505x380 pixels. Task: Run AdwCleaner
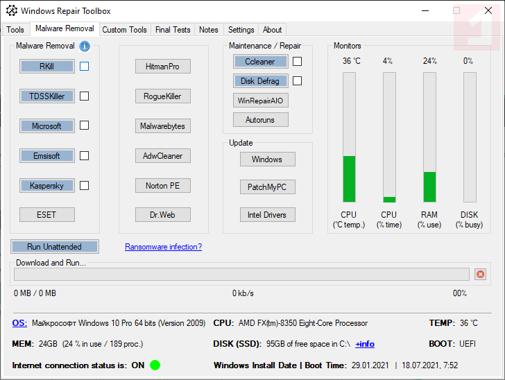[x=162, y=156]
